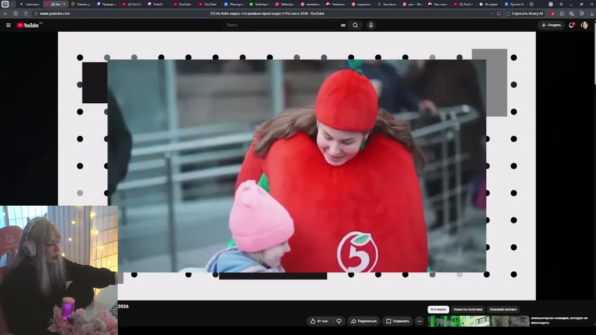596x335 pixels.
Task: Click the video player showing the red costume
Action: click(x=297, y=166)
